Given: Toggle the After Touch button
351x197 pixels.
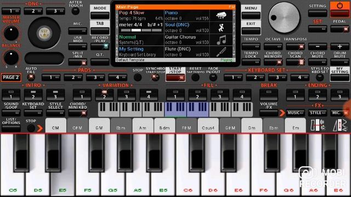Looking at the screenshot, I should pos(76,11).
